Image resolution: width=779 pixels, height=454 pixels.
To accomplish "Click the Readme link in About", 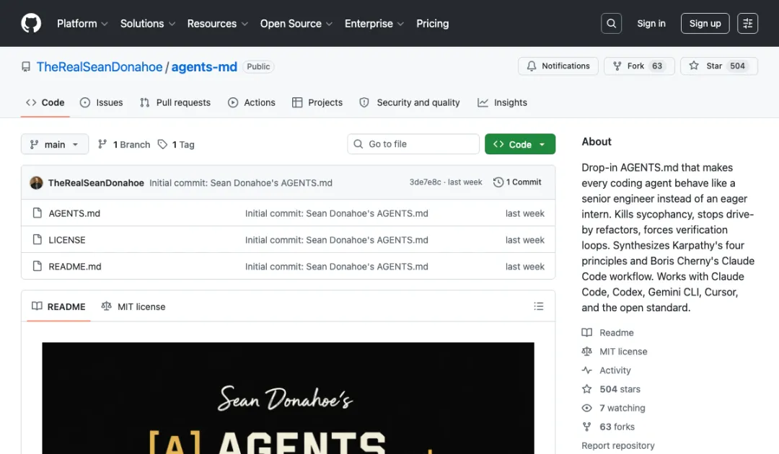I will (617, 332).
